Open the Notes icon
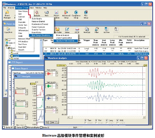 click(x=67, y=30)
